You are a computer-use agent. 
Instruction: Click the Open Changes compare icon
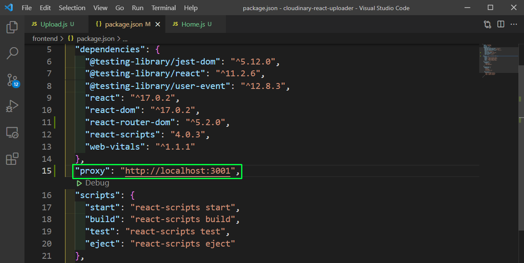pyautogui.click(x=487, y=24)
